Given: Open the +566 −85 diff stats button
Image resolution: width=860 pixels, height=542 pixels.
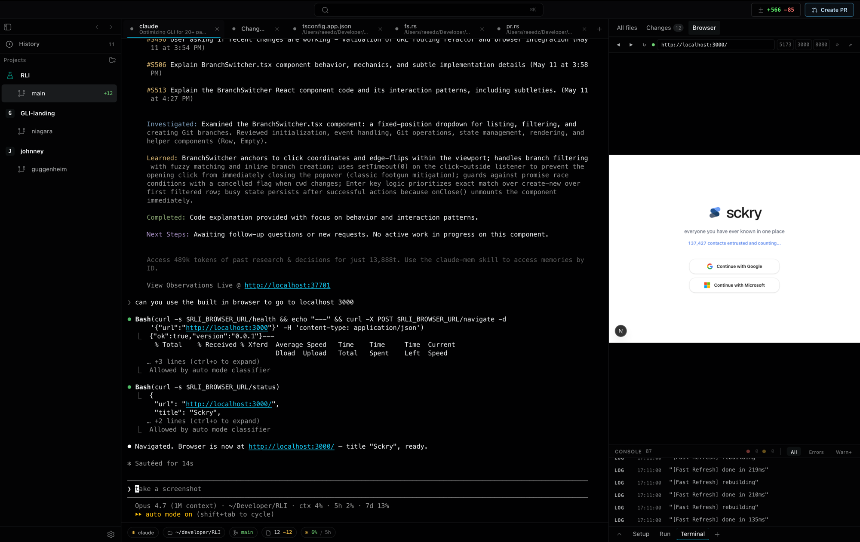Looking at the screenshot, I should [x=776, y=10].
